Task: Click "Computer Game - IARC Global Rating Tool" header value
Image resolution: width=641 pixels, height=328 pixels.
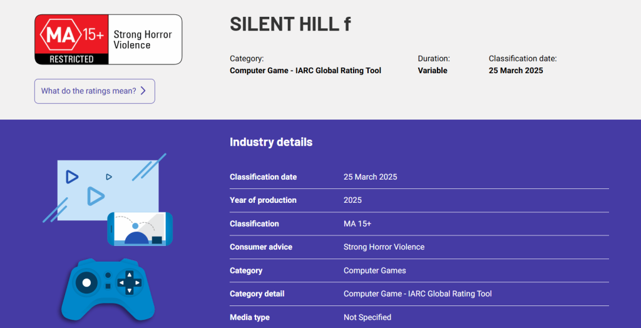Action: (x=305, y=71)
